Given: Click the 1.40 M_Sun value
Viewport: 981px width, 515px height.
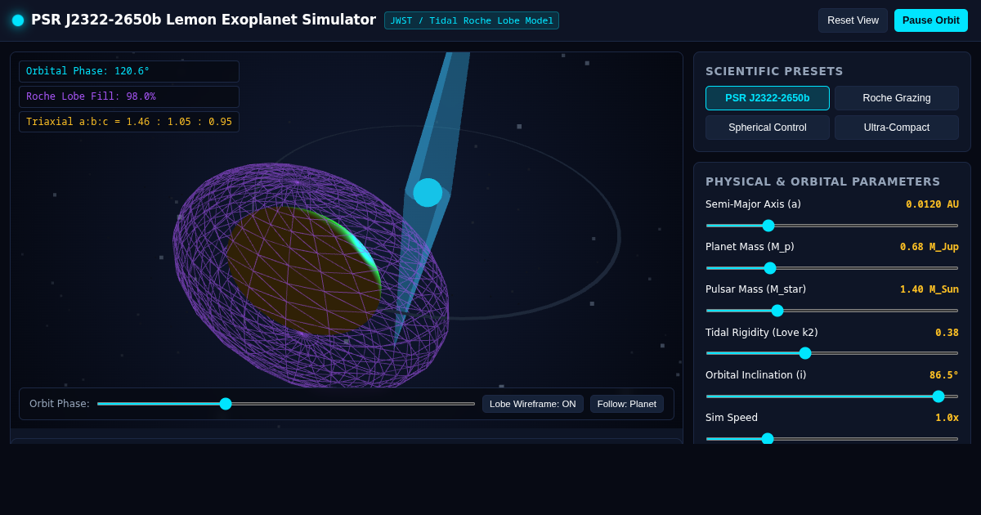Looking at the screenshot, I should click(929, 289).
